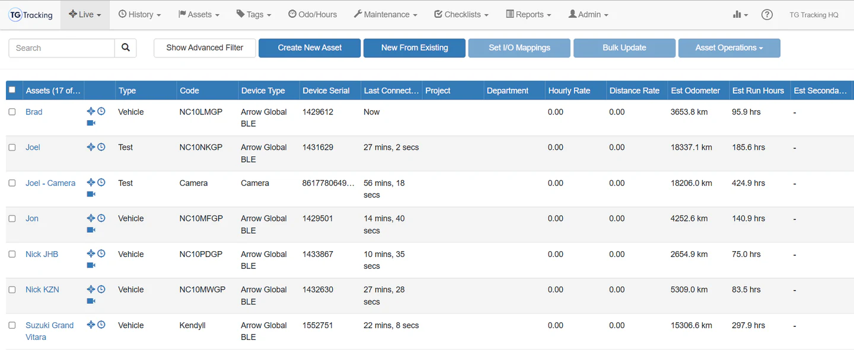854x350 pixels.
Task: Select the Joel row checkbox
Action: coord(12,147)
